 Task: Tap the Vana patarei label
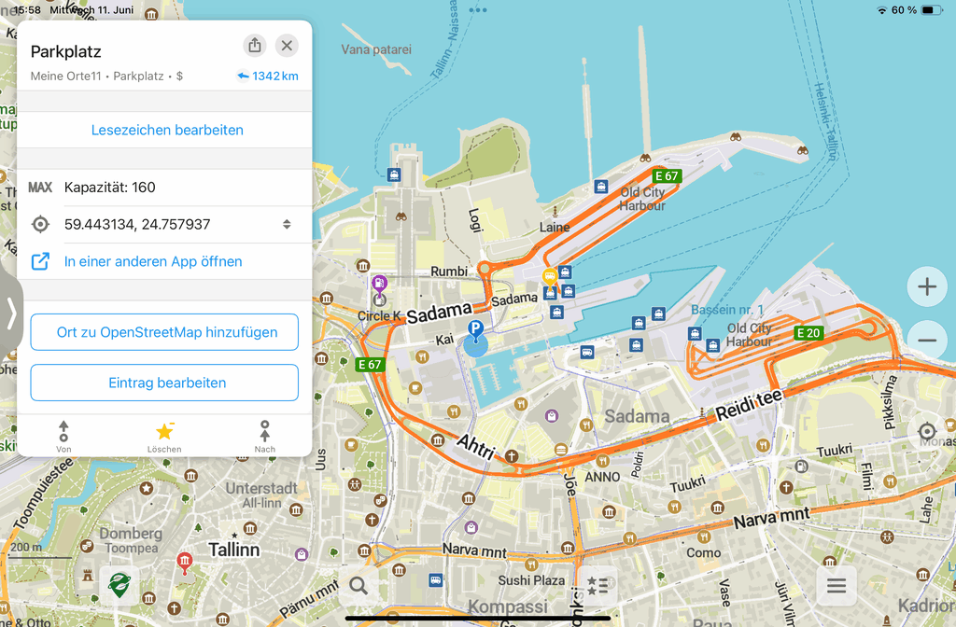376,49
